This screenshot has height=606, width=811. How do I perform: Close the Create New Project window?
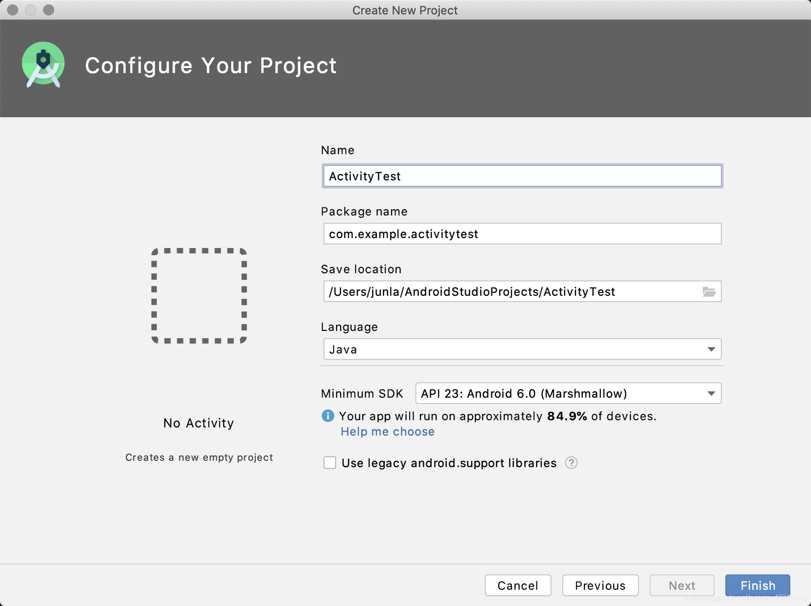tap(13, 10)
